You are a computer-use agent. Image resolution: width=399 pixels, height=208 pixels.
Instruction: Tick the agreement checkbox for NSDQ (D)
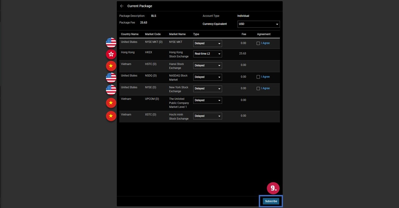coord(258,77)
